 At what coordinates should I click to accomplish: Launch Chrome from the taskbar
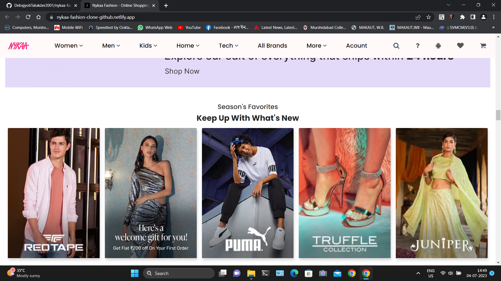351,273
